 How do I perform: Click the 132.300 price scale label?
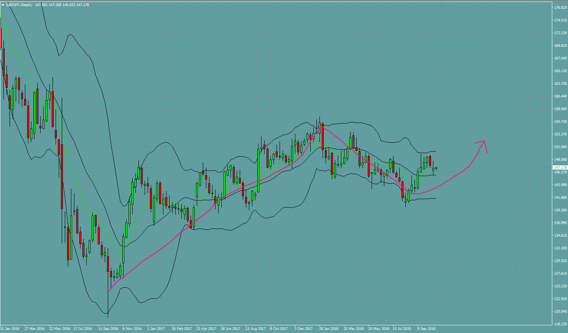[560, 248]
